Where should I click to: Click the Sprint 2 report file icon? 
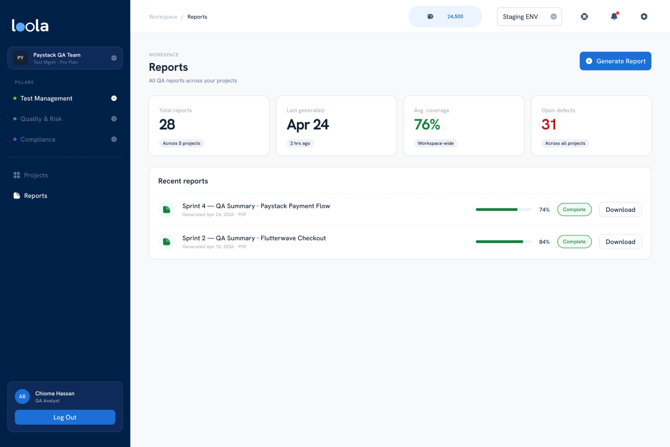pos(166,242)
